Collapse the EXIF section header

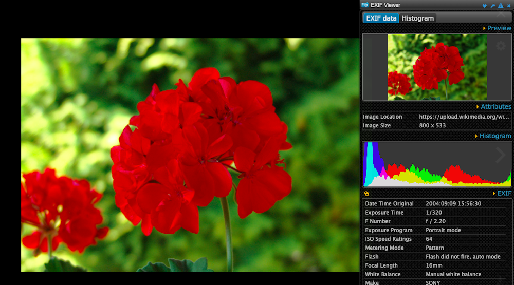point(501,194)
